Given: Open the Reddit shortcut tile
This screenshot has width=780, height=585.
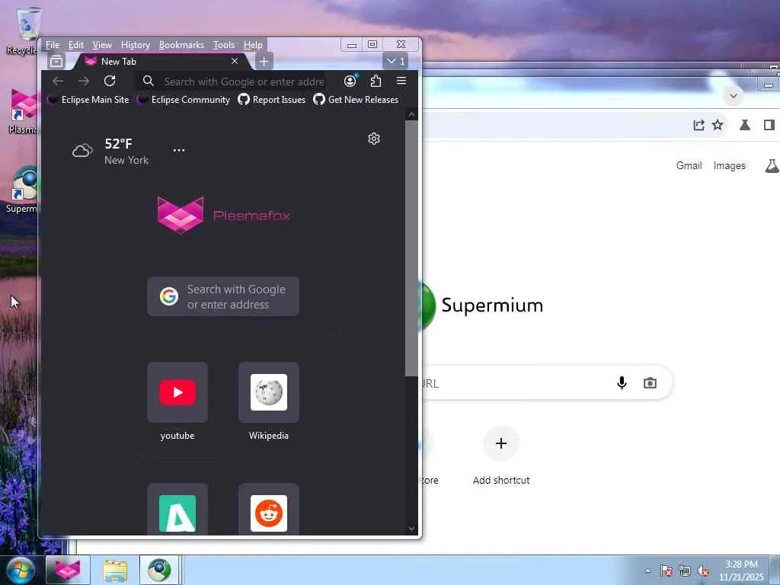Looking at the screenshot, I should (x=269, y=511).
